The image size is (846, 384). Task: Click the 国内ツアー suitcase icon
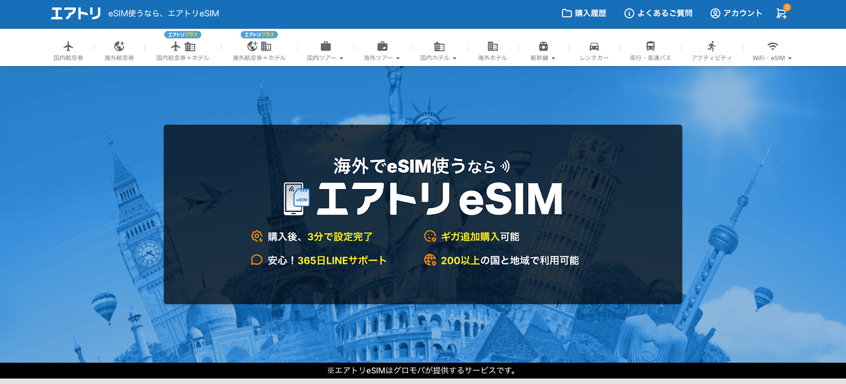326,46
